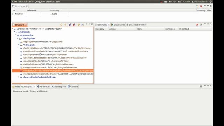Switch to the ItemRules tab
Screen dimensions: 224x126
[x=102, y=25]
